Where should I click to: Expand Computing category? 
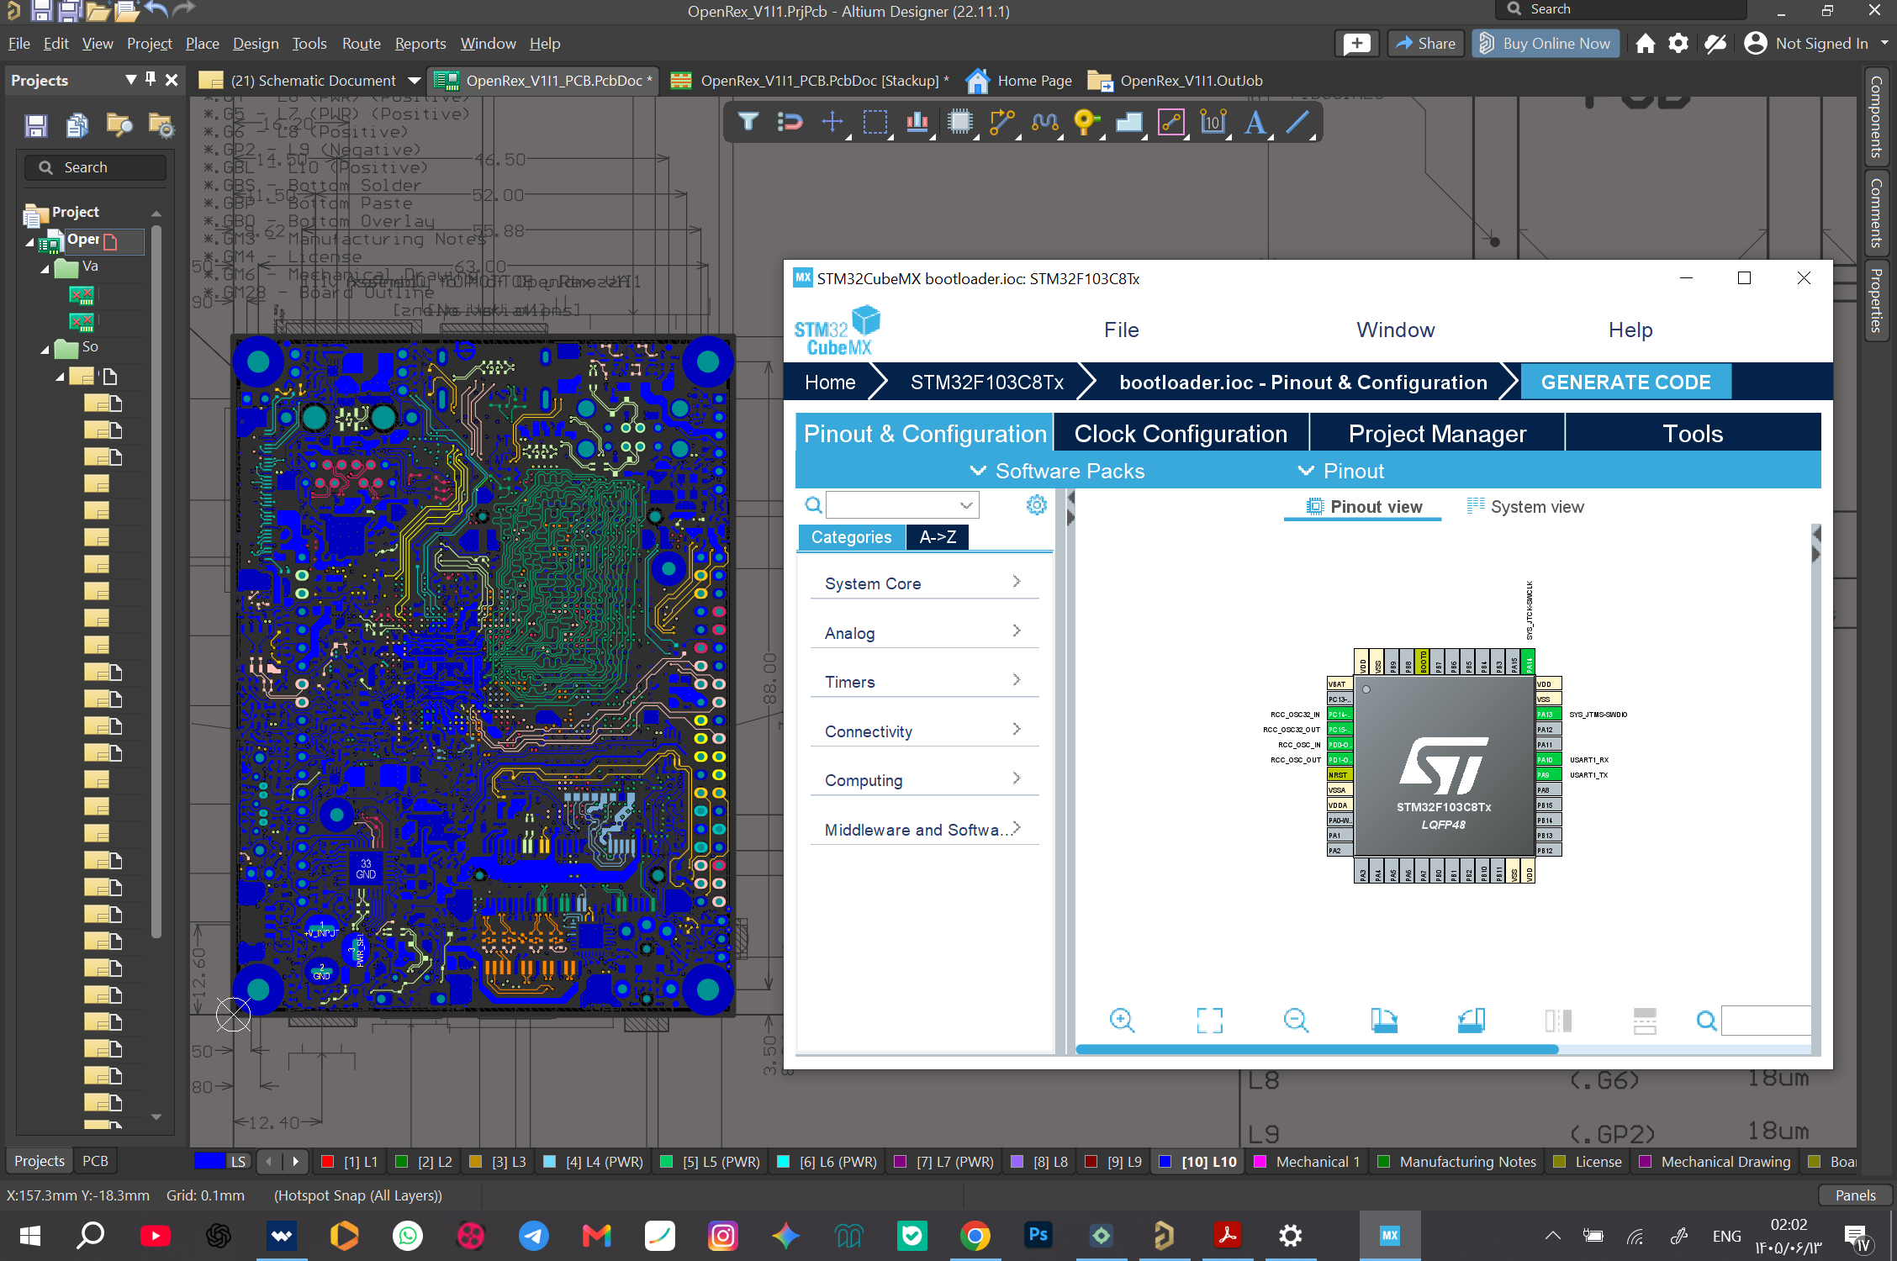[923, 780]
